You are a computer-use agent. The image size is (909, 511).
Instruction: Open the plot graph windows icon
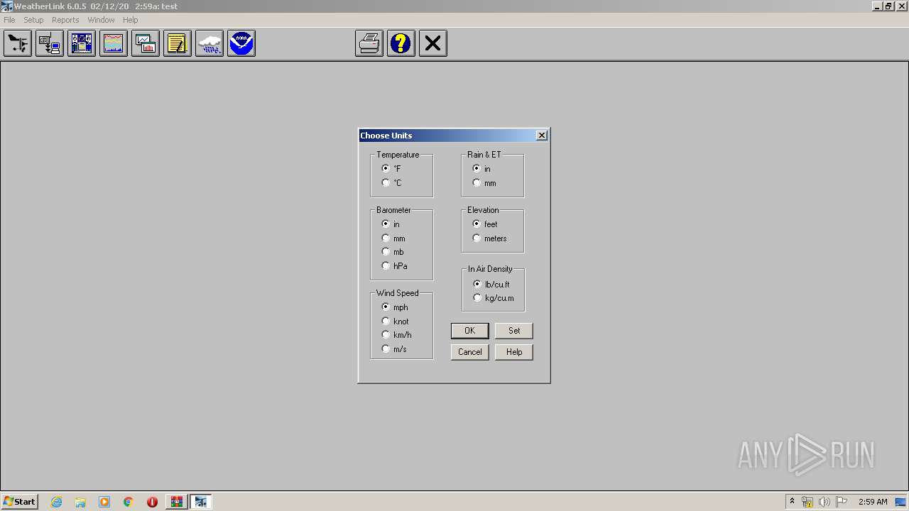pyautogui.click(x=146, y=43)
